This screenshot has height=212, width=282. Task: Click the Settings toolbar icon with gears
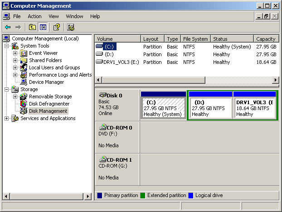[x=71, y=27]
